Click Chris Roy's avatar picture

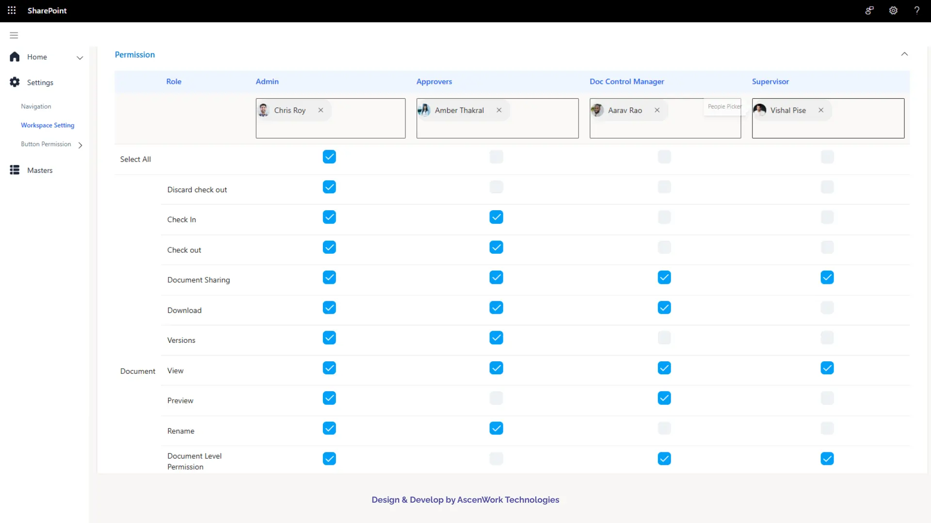[x=263, y=110]
